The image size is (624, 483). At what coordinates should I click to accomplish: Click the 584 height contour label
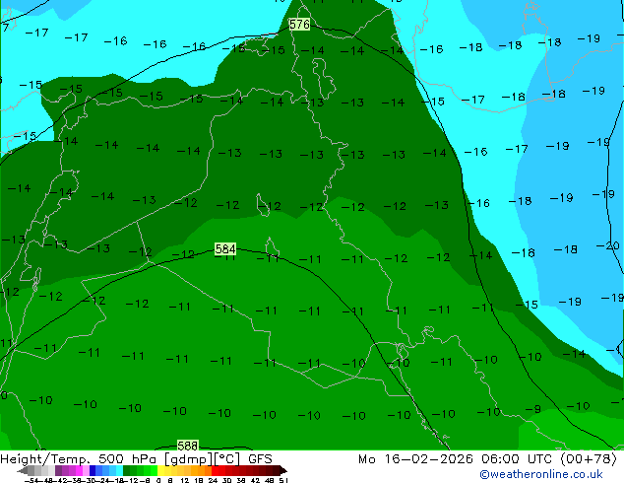click(x=225, y=249)
